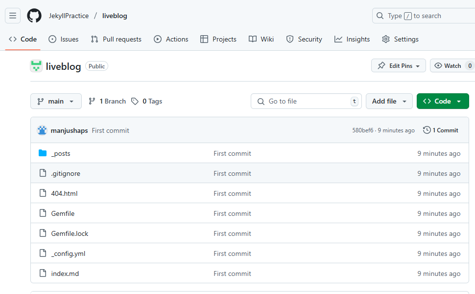
Task: Click the eye icon in Watch button
Action: [x=438, y=65]
